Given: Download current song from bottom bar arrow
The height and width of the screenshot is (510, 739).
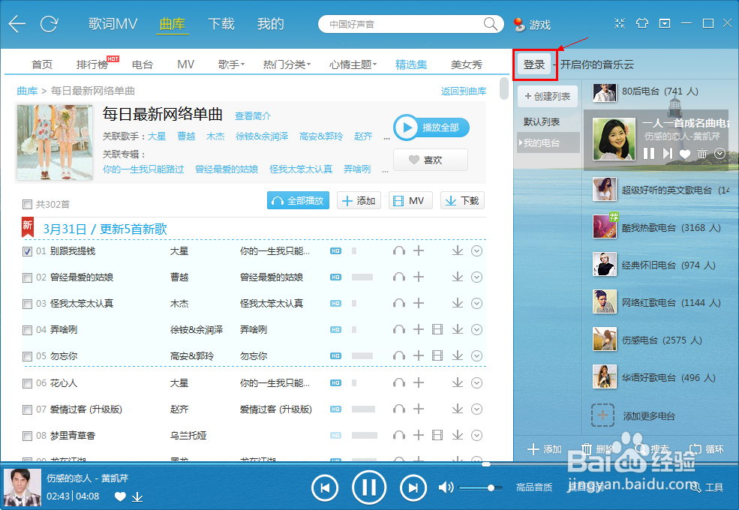Looking at the screenshot, I should (137, 496).
